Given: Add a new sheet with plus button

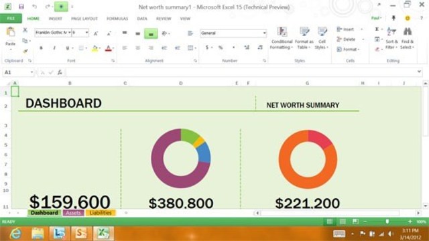Looking at the screenshot, I should tap(126, 213).
